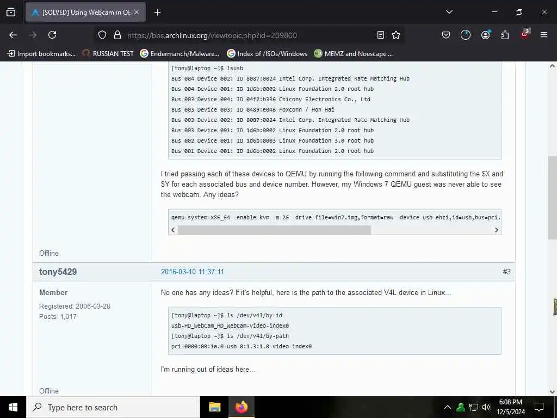The height and width of the screenshot is (418, 557).
Task: Open green user tray icon
Action: coord(461,407)
